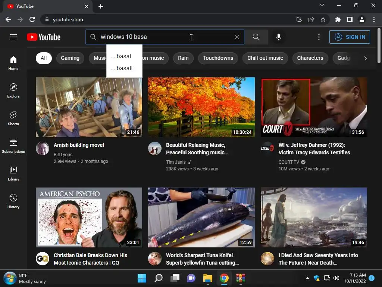
Task: Open 'Christian Bale Breaks Down' video title
Action: [x=90, y=259]
